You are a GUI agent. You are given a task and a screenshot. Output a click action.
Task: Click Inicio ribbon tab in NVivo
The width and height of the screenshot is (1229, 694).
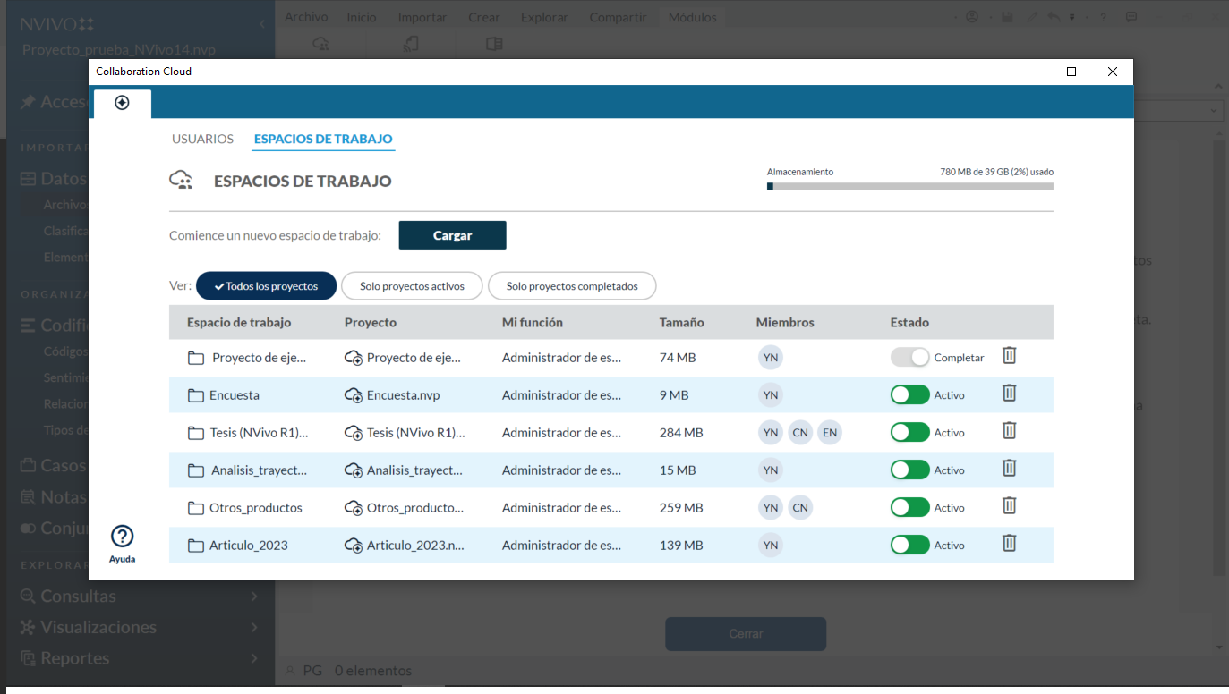coord(362,17)
